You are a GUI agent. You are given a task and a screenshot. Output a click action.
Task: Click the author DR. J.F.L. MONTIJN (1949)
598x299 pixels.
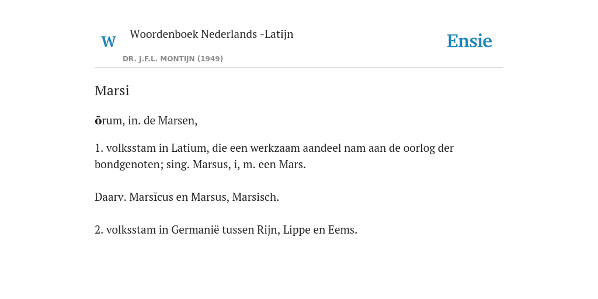point(173,59)
